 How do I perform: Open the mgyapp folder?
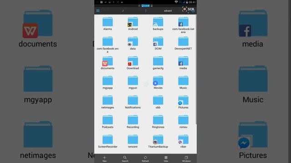coord(108,82)
